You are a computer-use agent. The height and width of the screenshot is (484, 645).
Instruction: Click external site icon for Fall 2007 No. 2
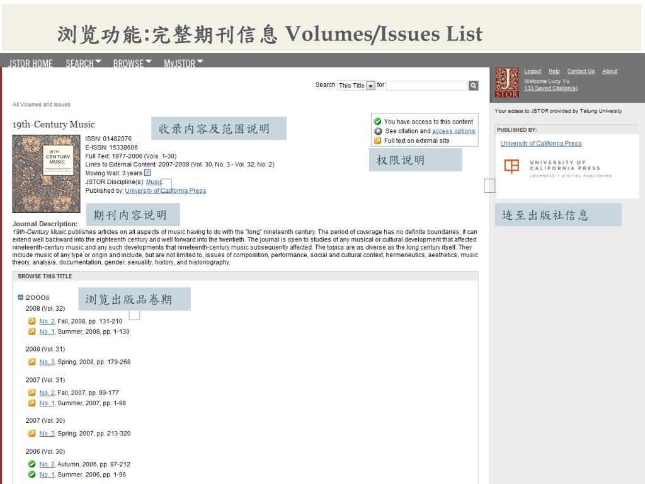coord(31,393)
